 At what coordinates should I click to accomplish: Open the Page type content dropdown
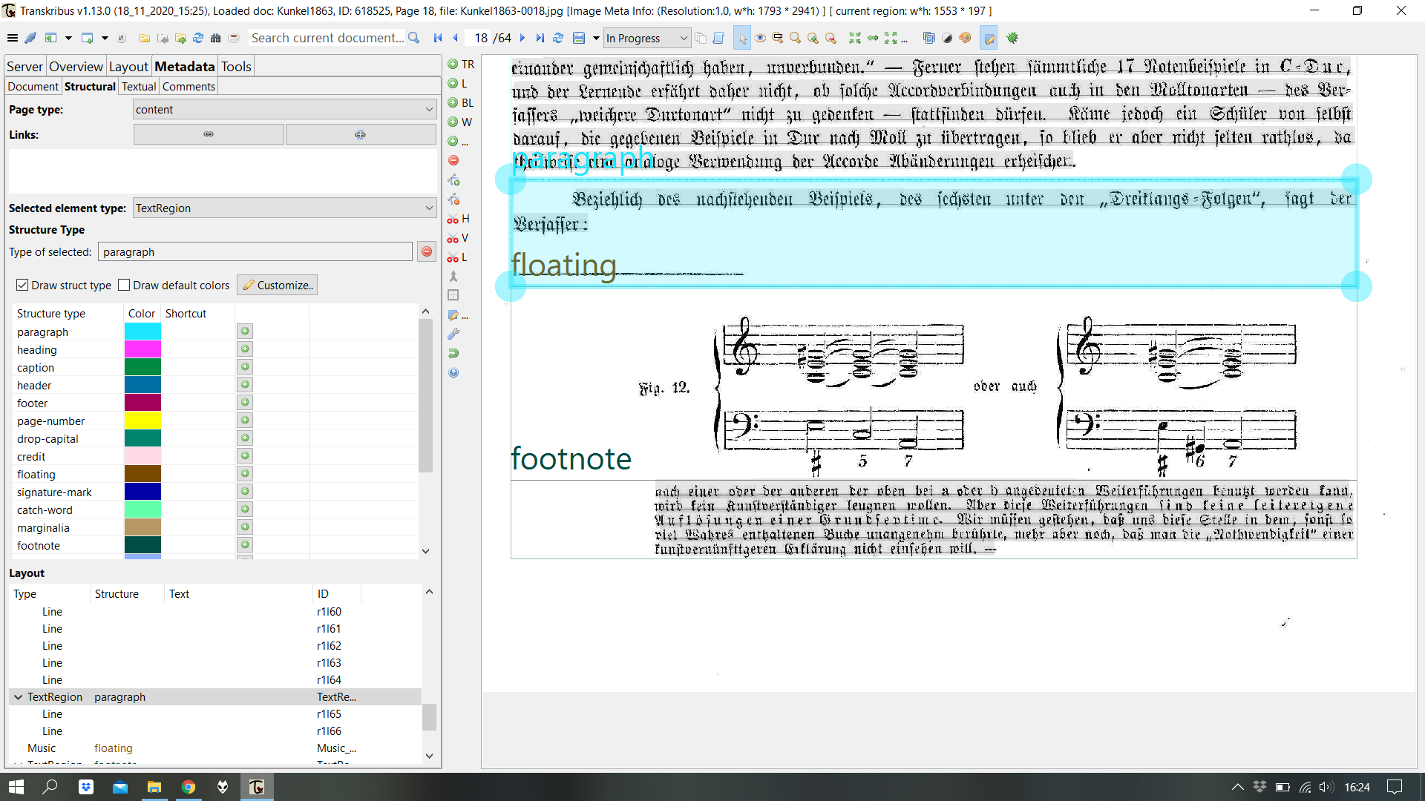pos(284,109)
